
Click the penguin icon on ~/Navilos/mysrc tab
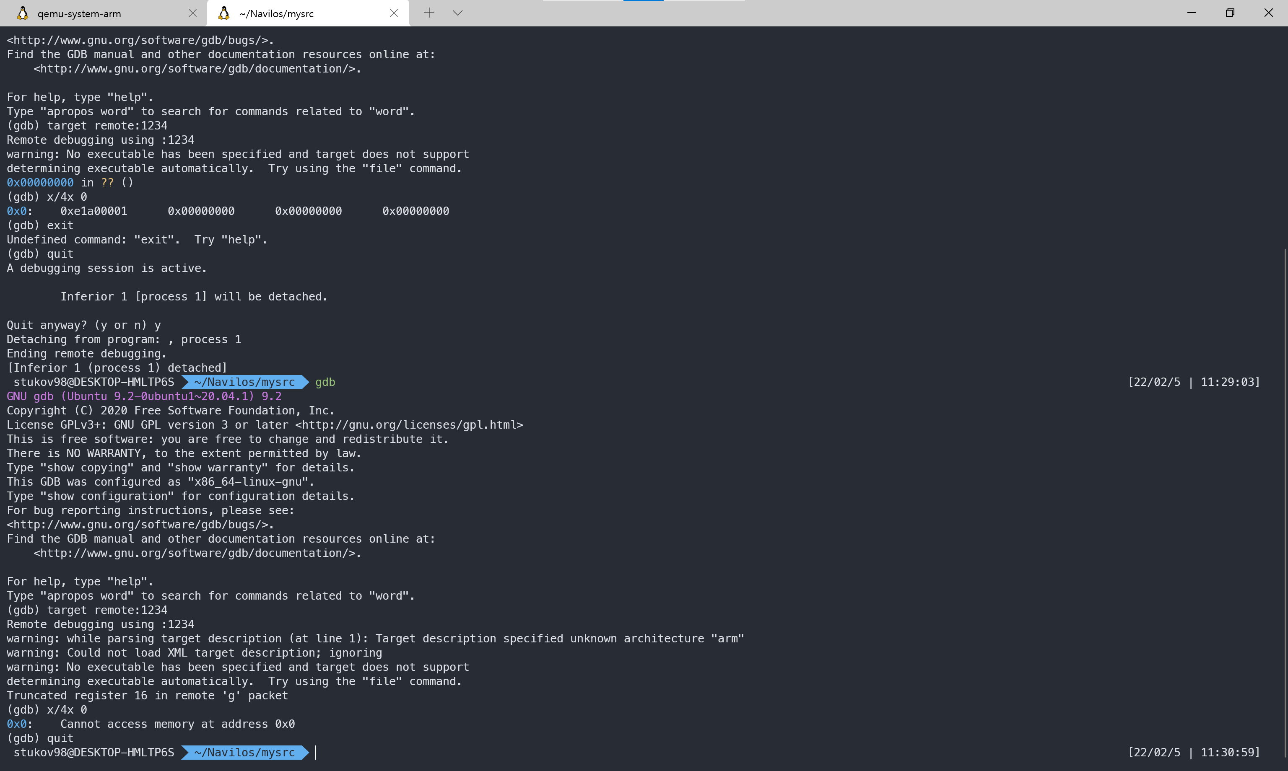[x=223, y=13]
